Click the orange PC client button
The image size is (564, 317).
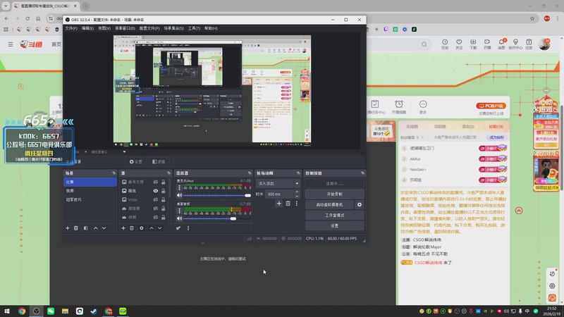[x=491, y=106]
